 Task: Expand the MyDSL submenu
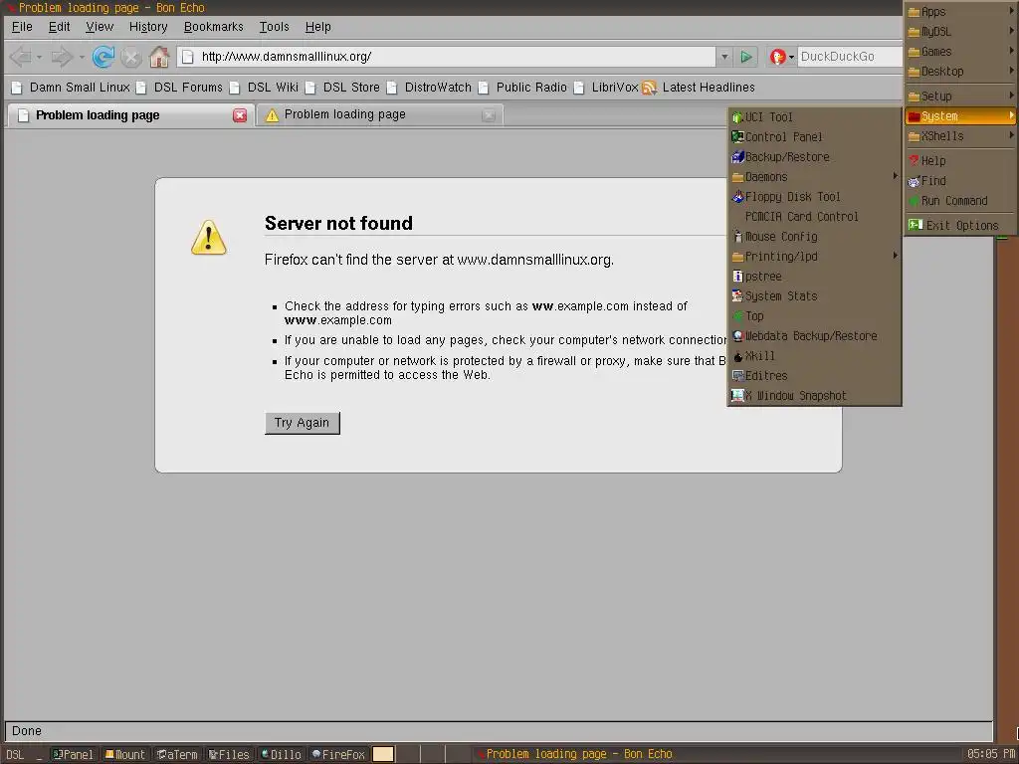(960, 32)
